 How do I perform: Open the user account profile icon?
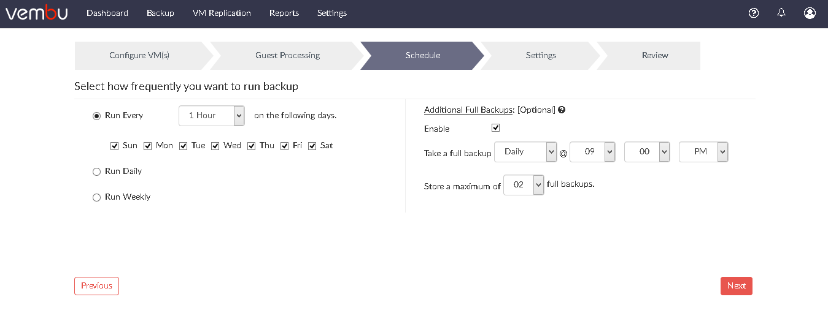pos(810,13)
